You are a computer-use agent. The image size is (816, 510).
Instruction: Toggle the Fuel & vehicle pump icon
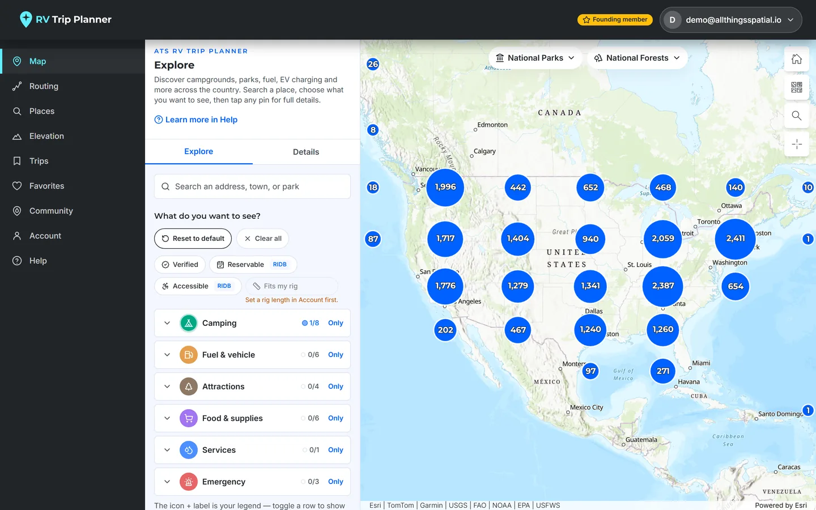[x=189, y=355]
